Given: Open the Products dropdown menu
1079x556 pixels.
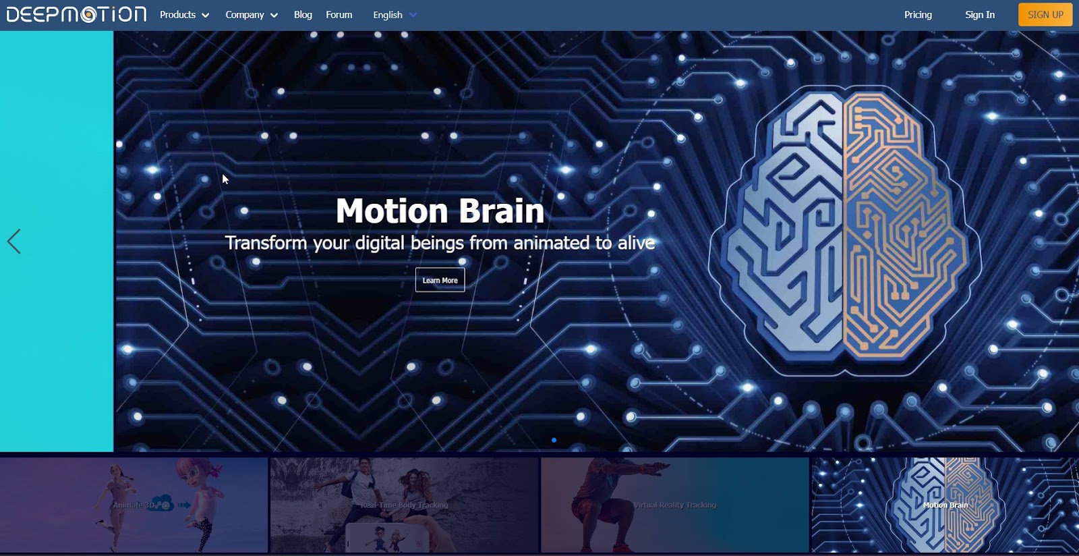Looking at the screenshot, I should pyautogui.click(x=184, y=15).
